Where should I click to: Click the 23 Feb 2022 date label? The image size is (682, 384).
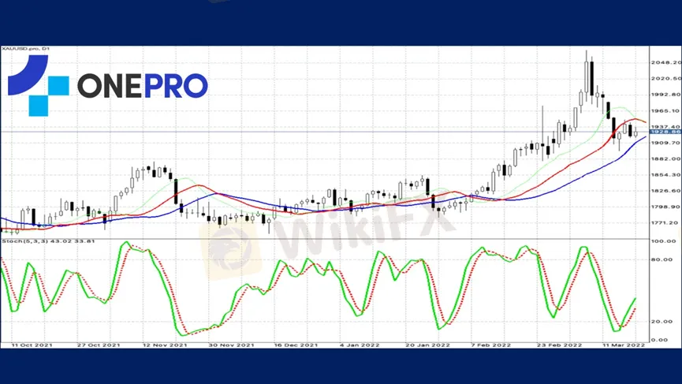pos(559,345)
